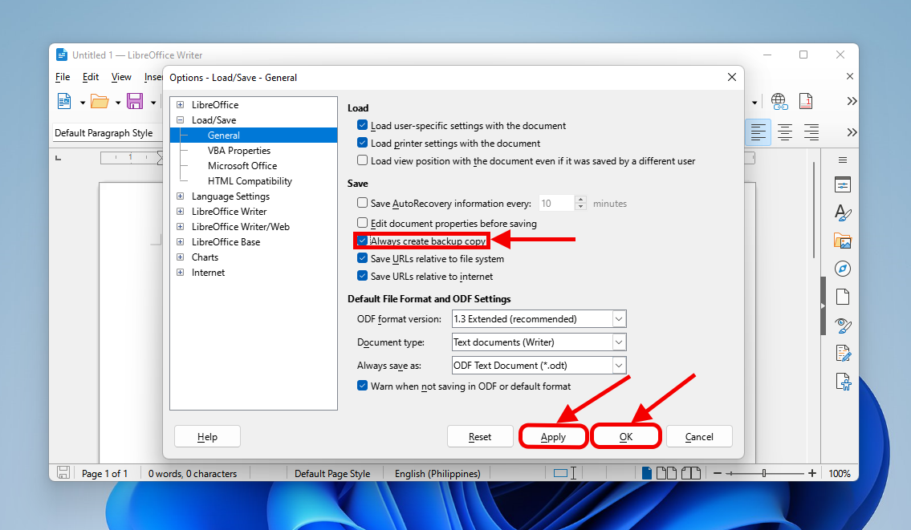Align text right with toolbar icon

pos(811,132)
